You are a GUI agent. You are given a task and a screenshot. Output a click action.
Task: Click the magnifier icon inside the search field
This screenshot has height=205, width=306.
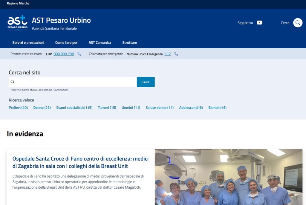tap(13, 82)
